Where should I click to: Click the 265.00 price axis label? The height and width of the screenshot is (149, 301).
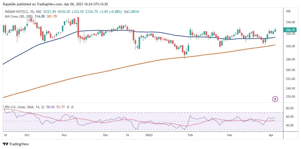pyautogui.click(x=290, y=70)
